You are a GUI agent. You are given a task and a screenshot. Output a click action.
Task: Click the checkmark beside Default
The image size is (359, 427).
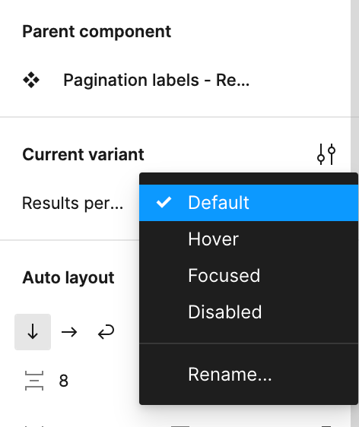pos(164,202)
